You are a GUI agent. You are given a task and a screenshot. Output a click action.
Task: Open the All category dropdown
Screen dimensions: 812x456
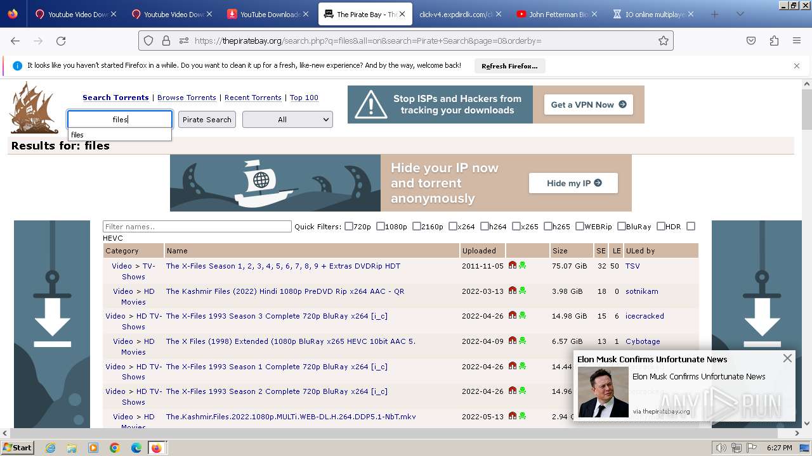tap(287, 119)
